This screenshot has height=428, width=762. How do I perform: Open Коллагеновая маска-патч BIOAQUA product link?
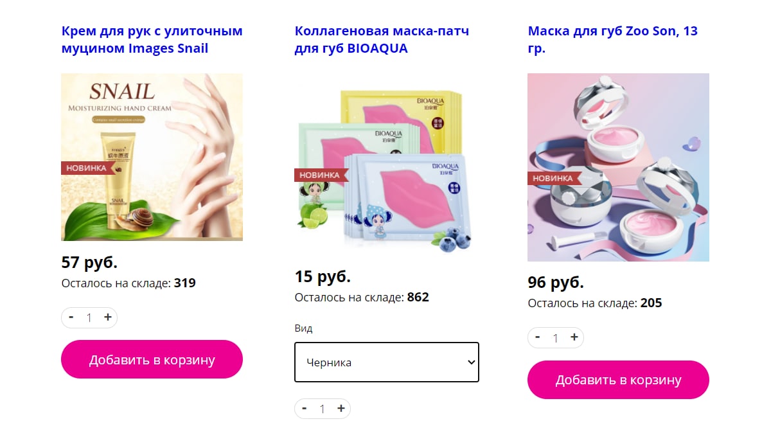pos(382,39)
